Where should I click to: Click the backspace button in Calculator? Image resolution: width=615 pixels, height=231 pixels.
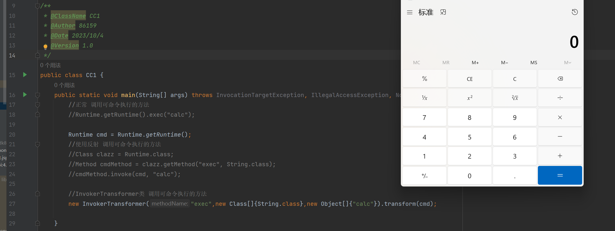coord(560,79)
